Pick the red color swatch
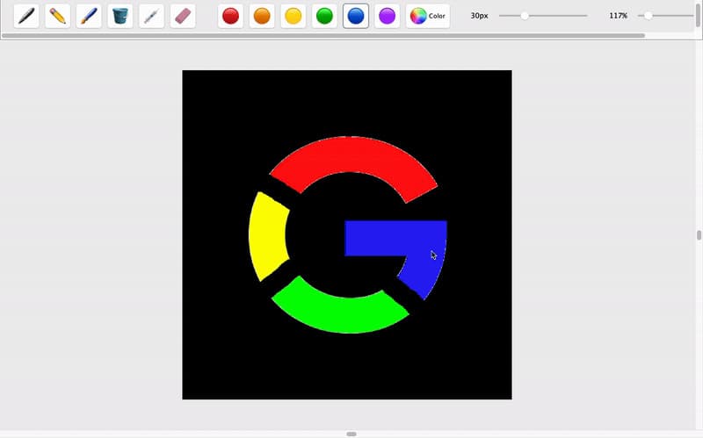The height and width of the screenshot is (438, 703). tap(230, 16)
